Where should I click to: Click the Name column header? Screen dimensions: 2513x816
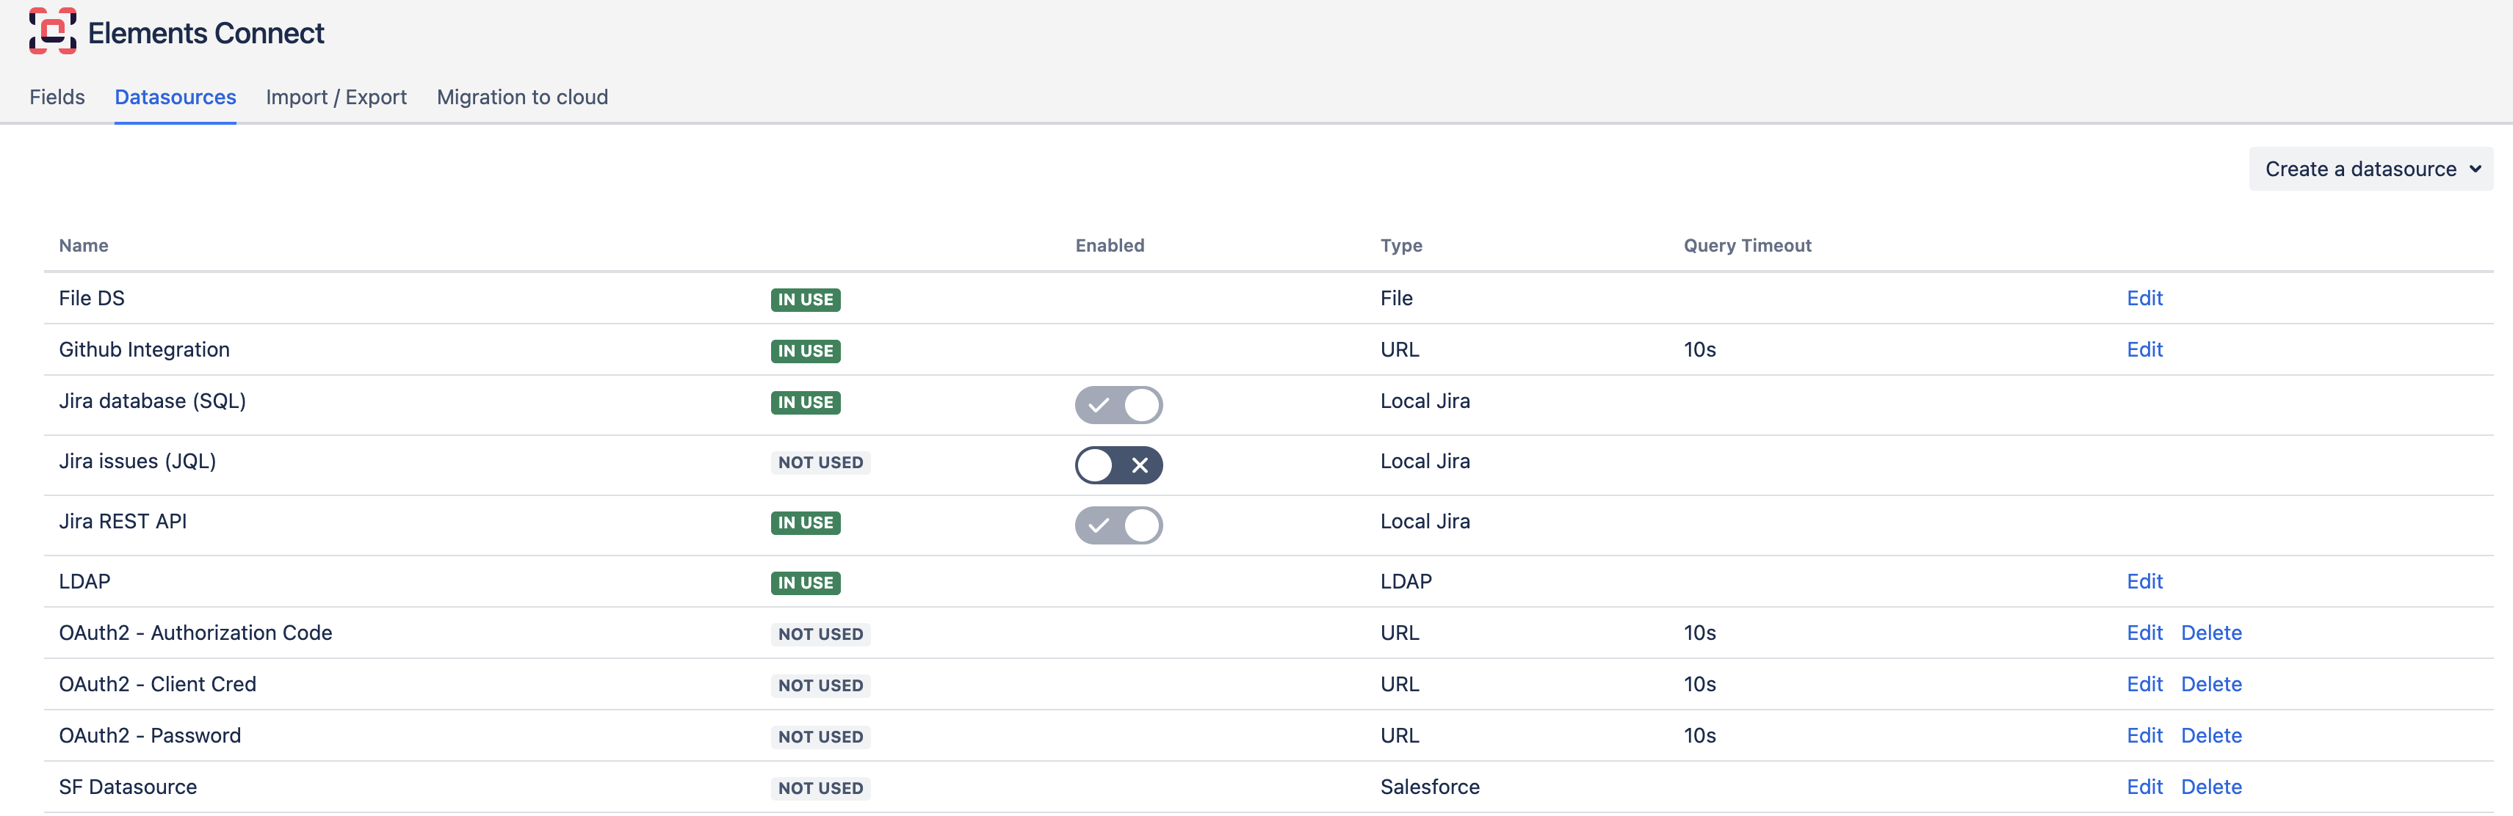(84, 246)
